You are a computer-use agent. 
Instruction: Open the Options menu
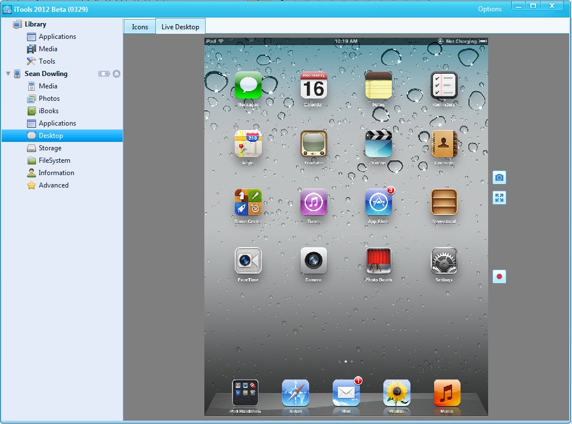490,9
